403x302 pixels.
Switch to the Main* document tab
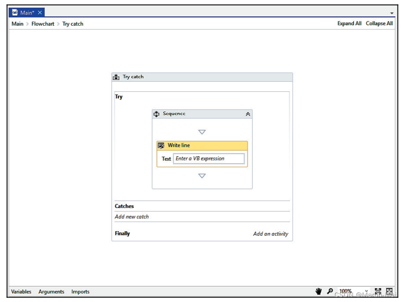[27, 12]
